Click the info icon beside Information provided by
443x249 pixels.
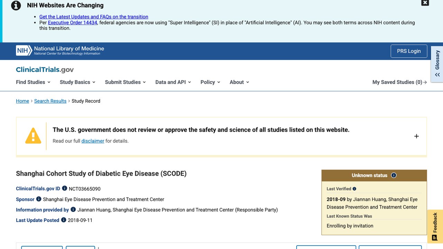[x=73, y=209]
